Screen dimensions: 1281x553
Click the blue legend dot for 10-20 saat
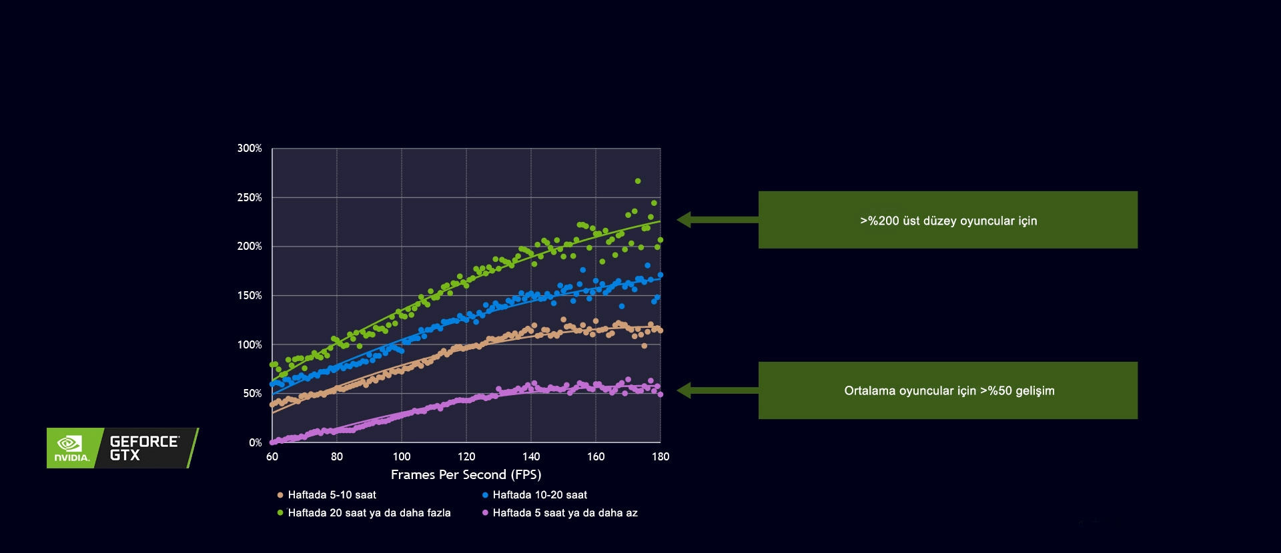(x=485, y=495)
